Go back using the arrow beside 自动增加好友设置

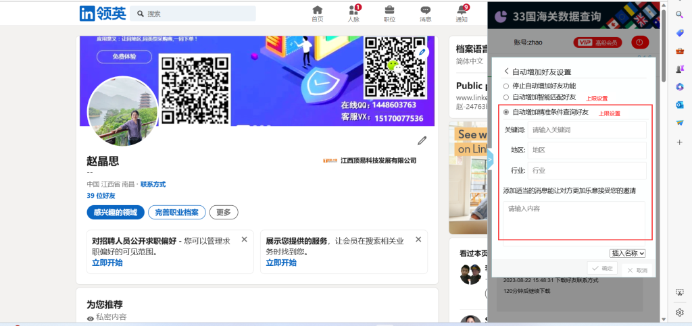[x=506, y=72]
